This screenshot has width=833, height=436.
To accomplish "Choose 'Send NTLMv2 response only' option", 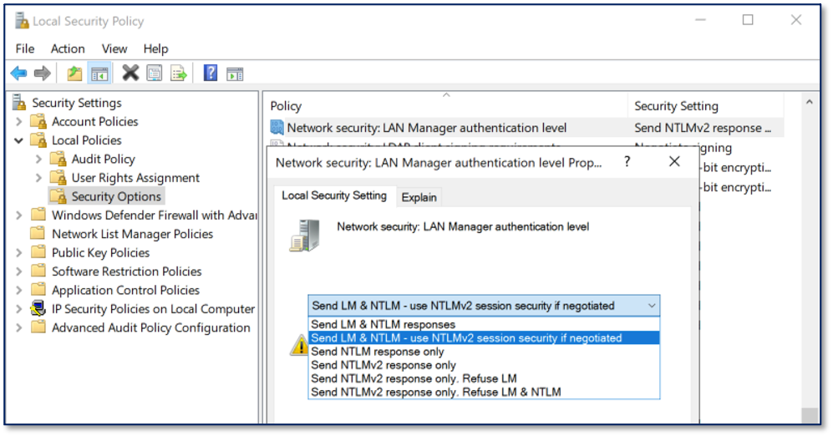I will point(484,365).
